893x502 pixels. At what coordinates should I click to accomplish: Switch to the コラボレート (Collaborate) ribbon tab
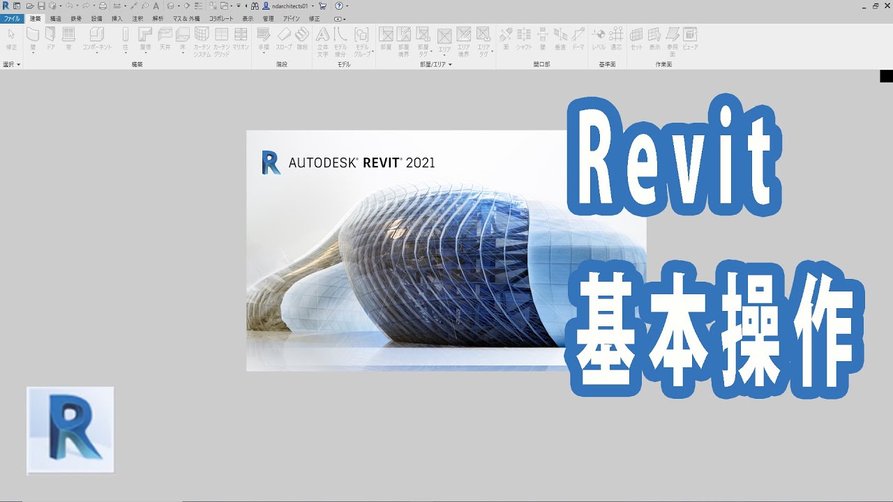pos(221,19)
